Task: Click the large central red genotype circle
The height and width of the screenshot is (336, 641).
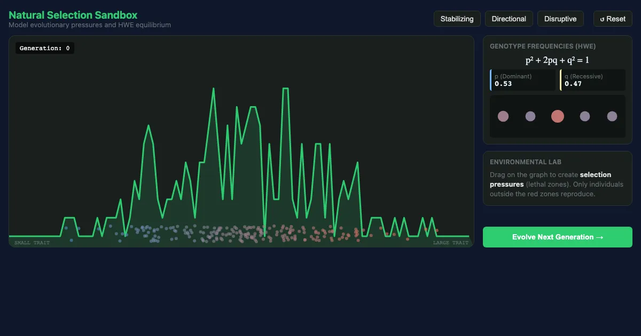Action: (x=557, y=116)
